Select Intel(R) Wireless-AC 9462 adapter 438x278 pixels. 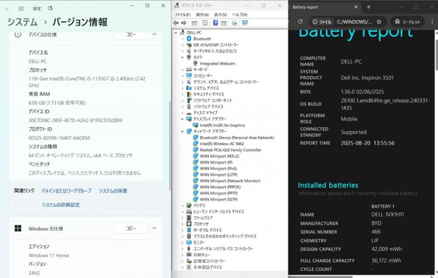(x=222, y=144)
